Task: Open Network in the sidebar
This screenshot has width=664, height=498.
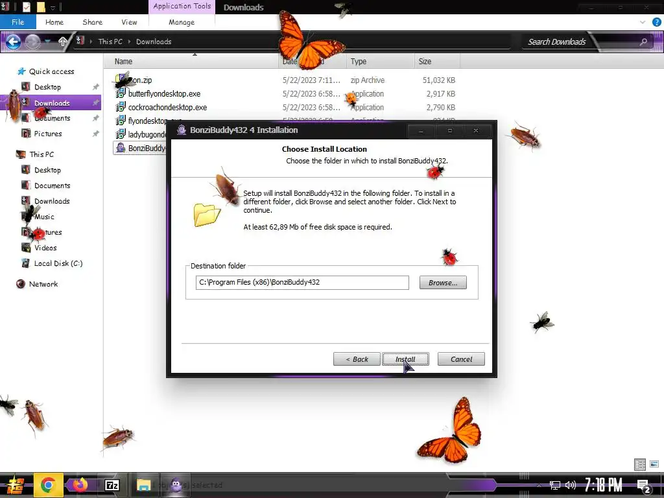Action: click(43, 284)
